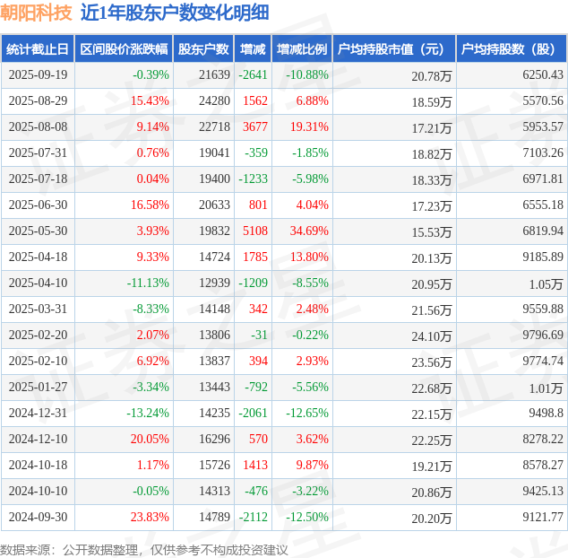568x558 pixels.
Task: Select the 近1年股东户数变化明细 heading
Action: coord(175,13)
